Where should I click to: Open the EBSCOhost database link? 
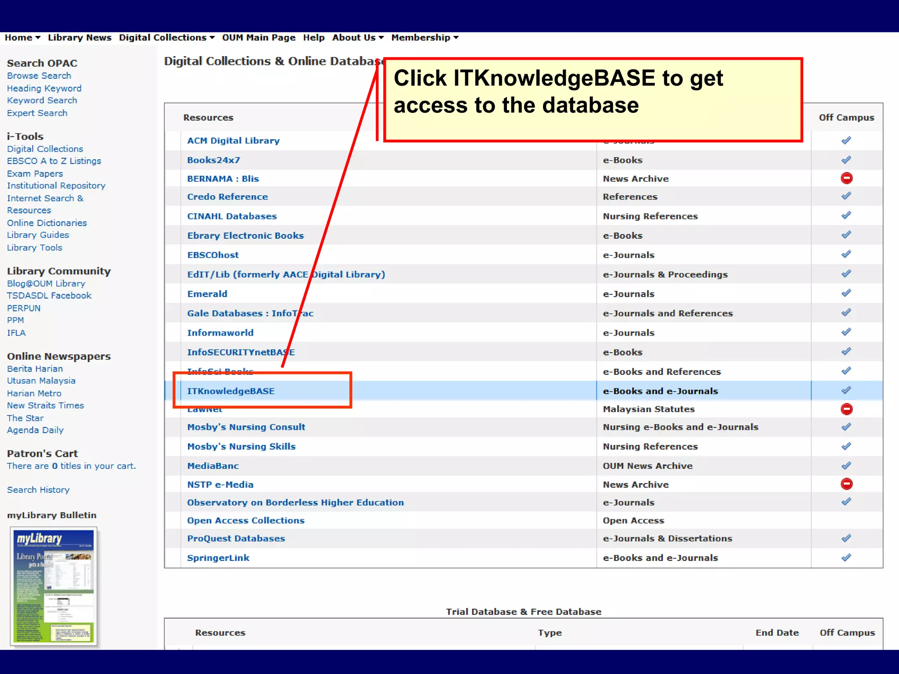(x=213, y=255)
